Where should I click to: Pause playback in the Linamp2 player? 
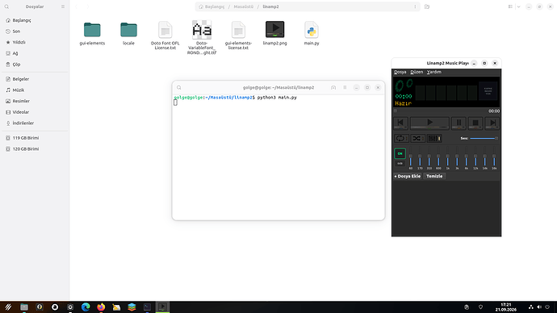459,123
